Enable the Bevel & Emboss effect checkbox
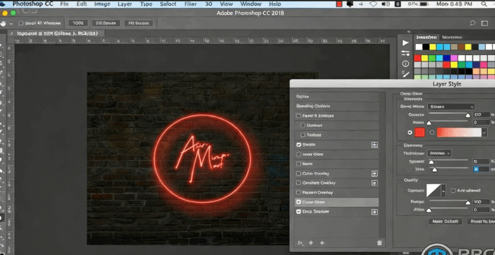 [x=299, y=116]
